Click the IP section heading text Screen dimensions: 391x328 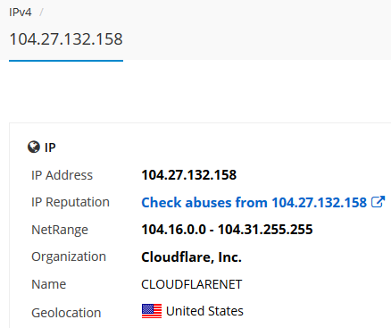(50, 147)
